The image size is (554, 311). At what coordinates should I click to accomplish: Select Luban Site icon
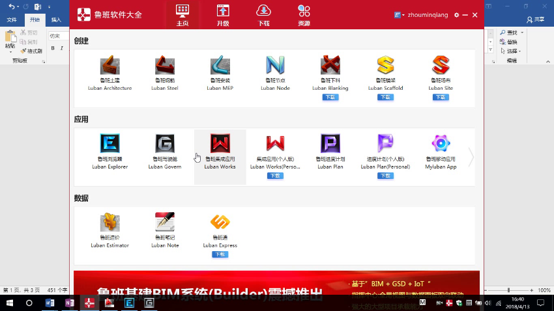pos(441,65)
